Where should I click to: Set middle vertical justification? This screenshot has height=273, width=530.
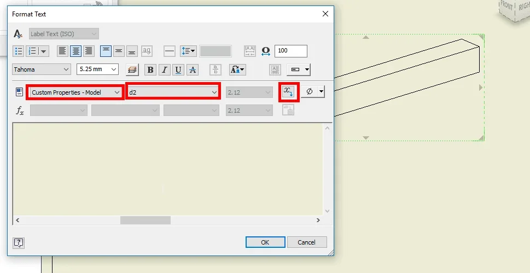(x=119, y=51)
